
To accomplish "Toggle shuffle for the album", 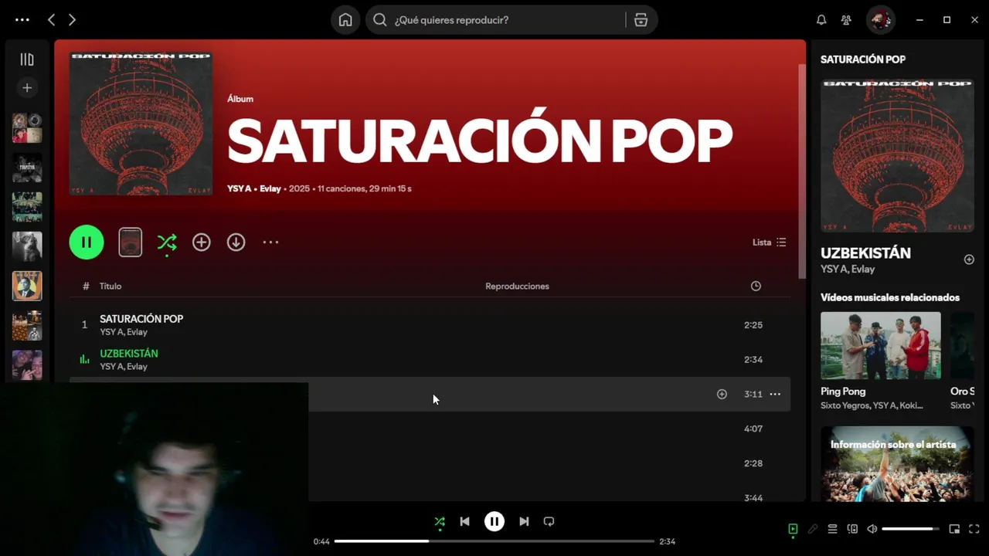I will point(167,242).
